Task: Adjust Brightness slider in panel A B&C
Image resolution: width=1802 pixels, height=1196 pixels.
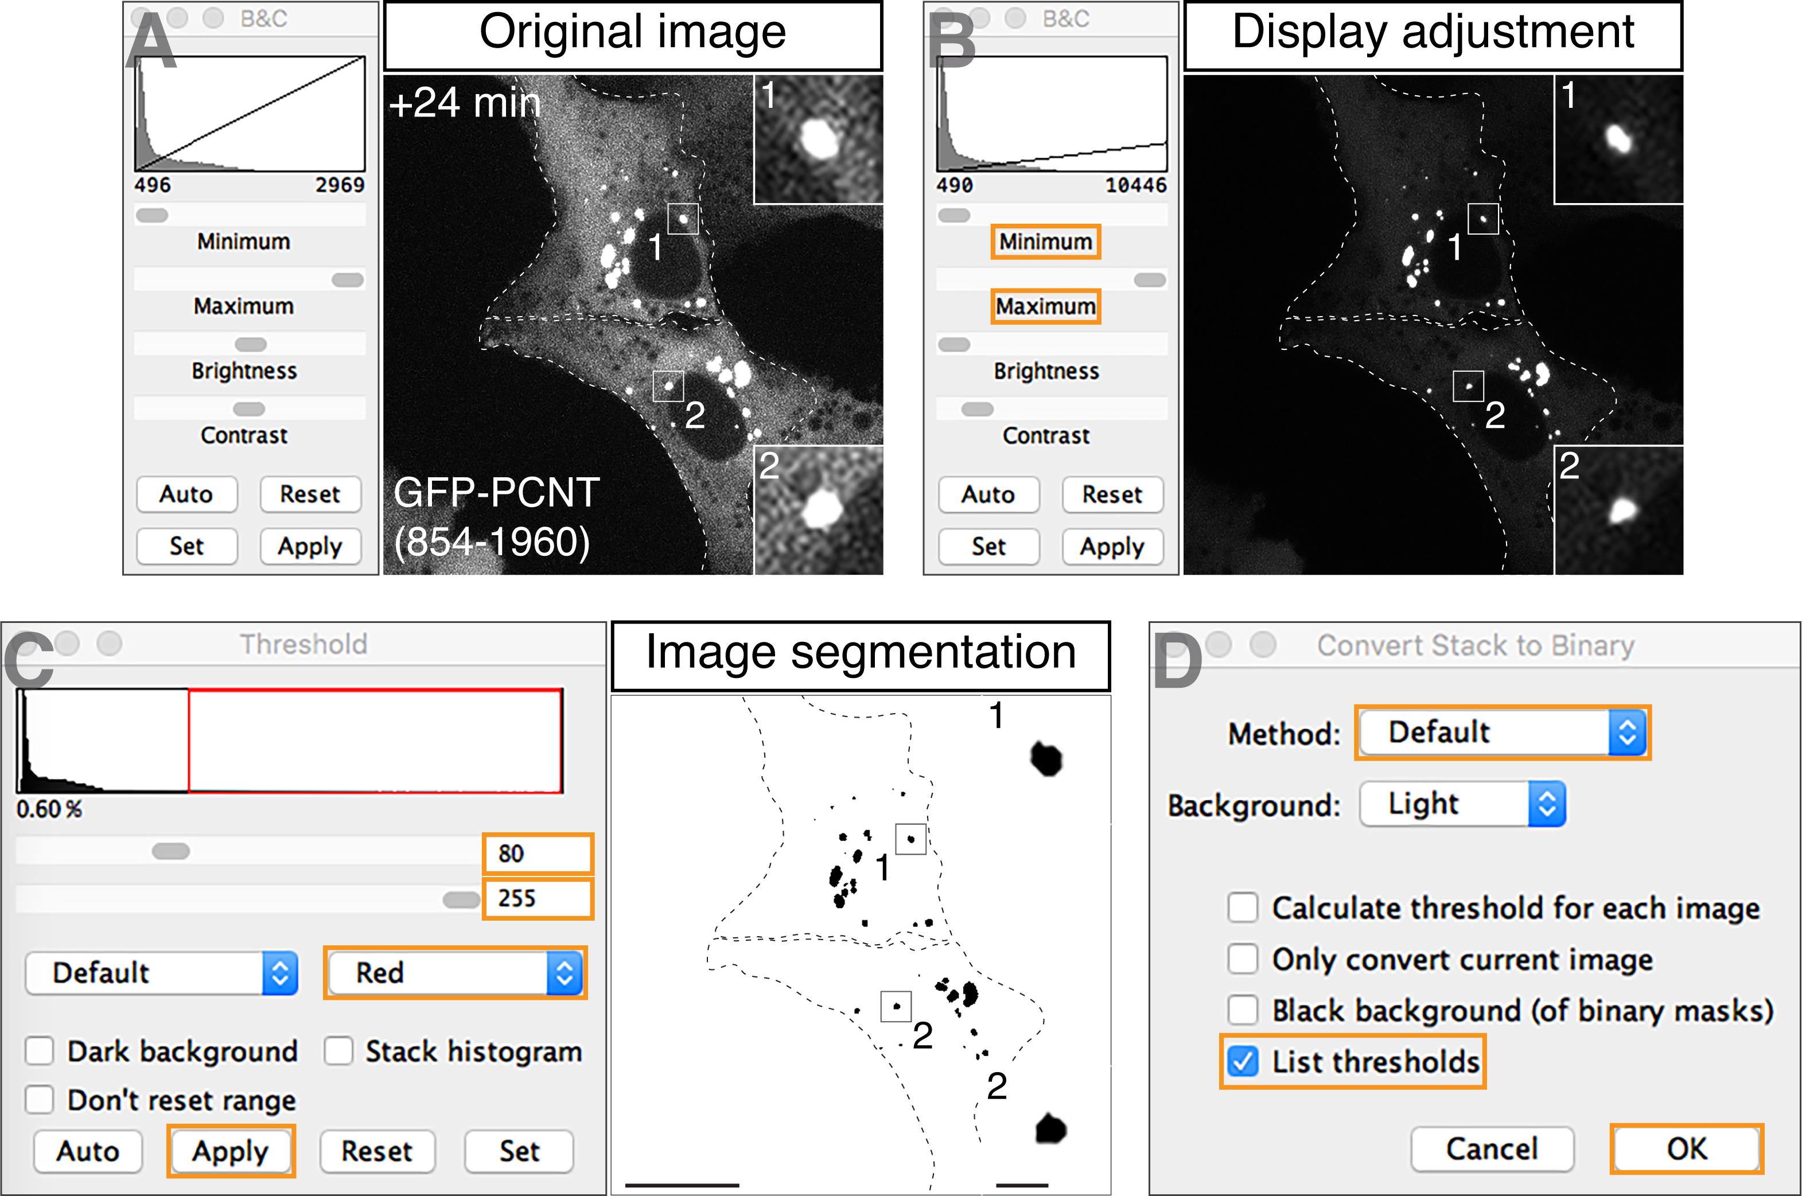Action: click(250, 344)
